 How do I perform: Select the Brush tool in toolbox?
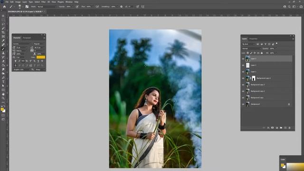[x=3, y=48]
